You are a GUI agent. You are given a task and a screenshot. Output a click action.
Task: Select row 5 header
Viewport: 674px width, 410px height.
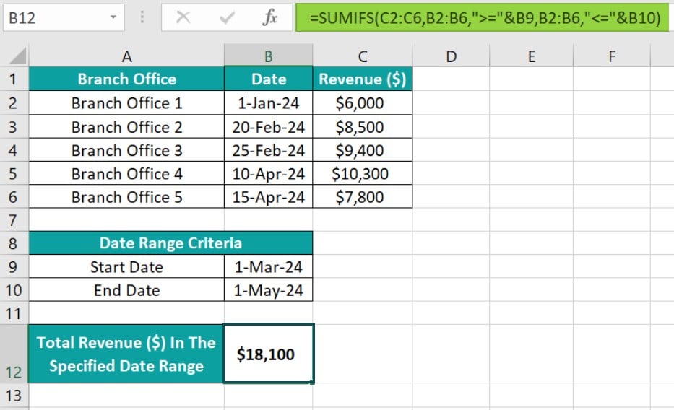point(14,173)
